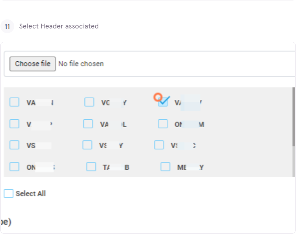Select the ME…Y header checkbox
Screen dimensions: 296x234
pos(165,167)
